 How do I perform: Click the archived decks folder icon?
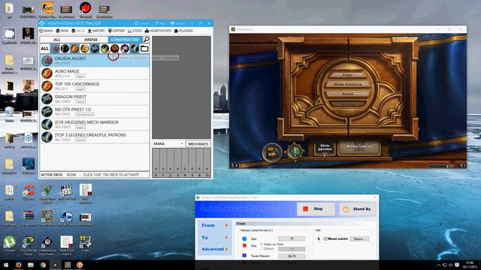pyautogui.click(x=144, y=49)
